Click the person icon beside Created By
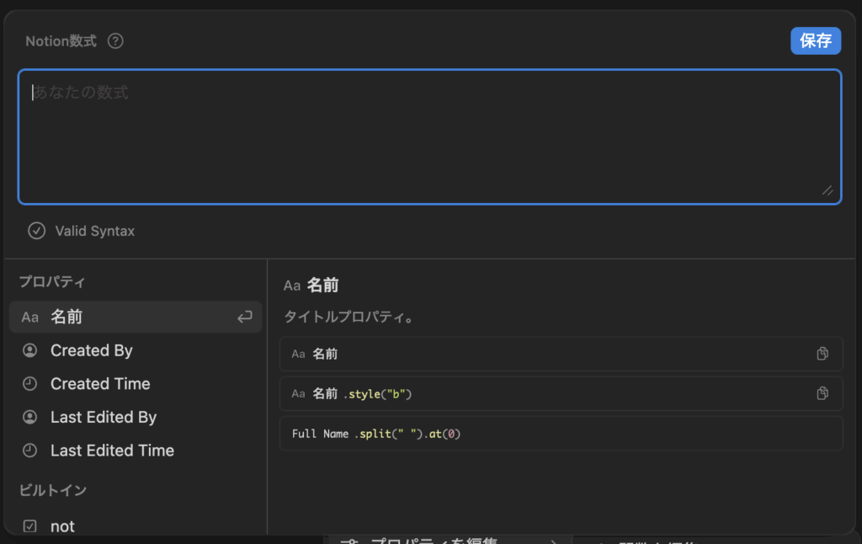 tap(30, 350)
